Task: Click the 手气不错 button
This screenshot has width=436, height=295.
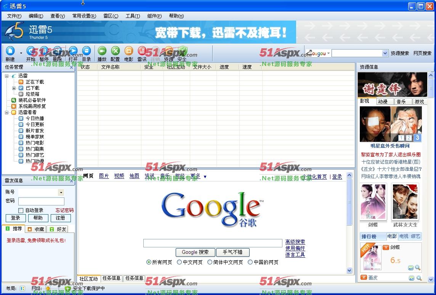Action: coord(233,252)
